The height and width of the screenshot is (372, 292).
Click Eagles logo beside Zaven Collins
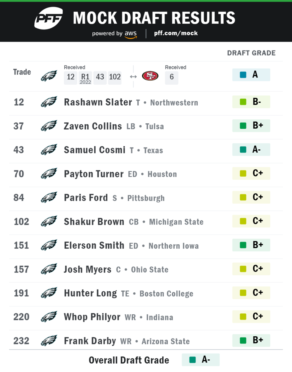pyautogui.click(x=49, y=126)
